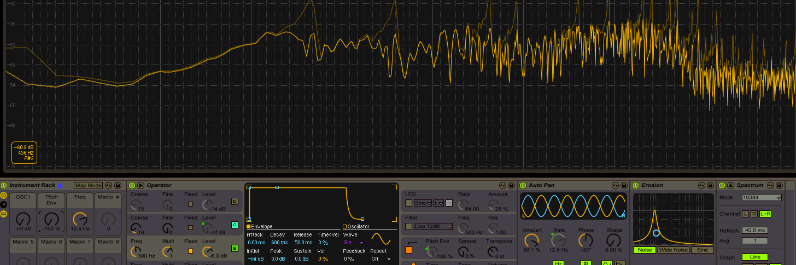The height and width of the screenshot is (265, 796).
Task: Click the Line graph mode button
Action: click(x=755, y=257)
